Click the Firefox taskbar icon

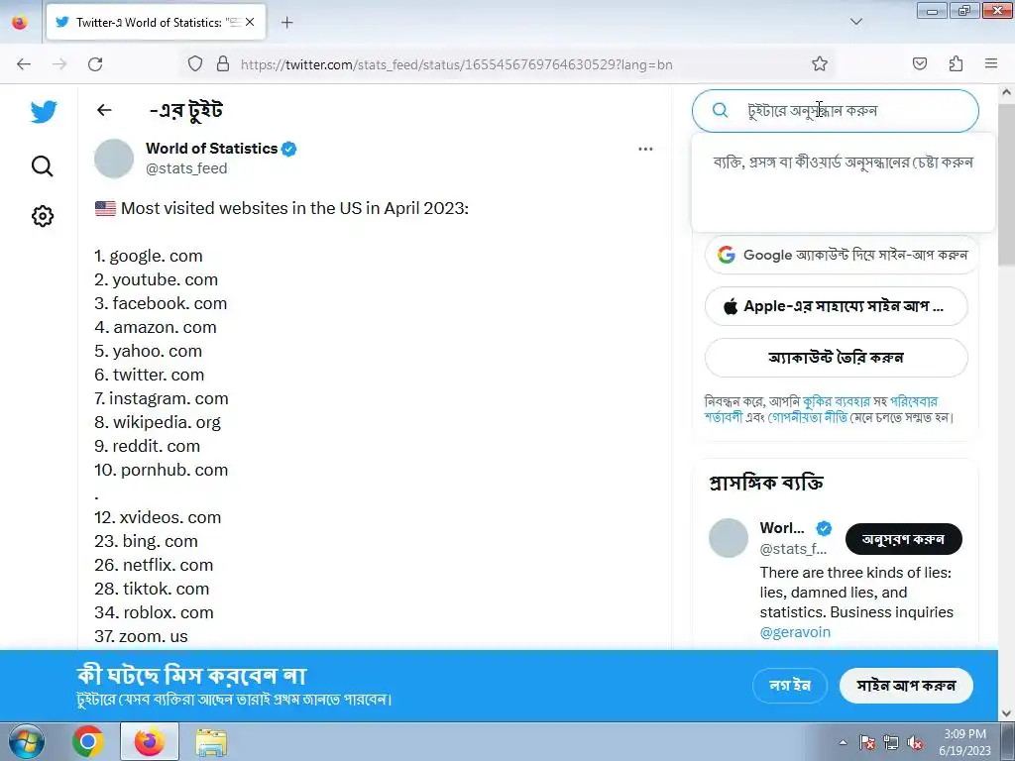[x=149, y=741]
